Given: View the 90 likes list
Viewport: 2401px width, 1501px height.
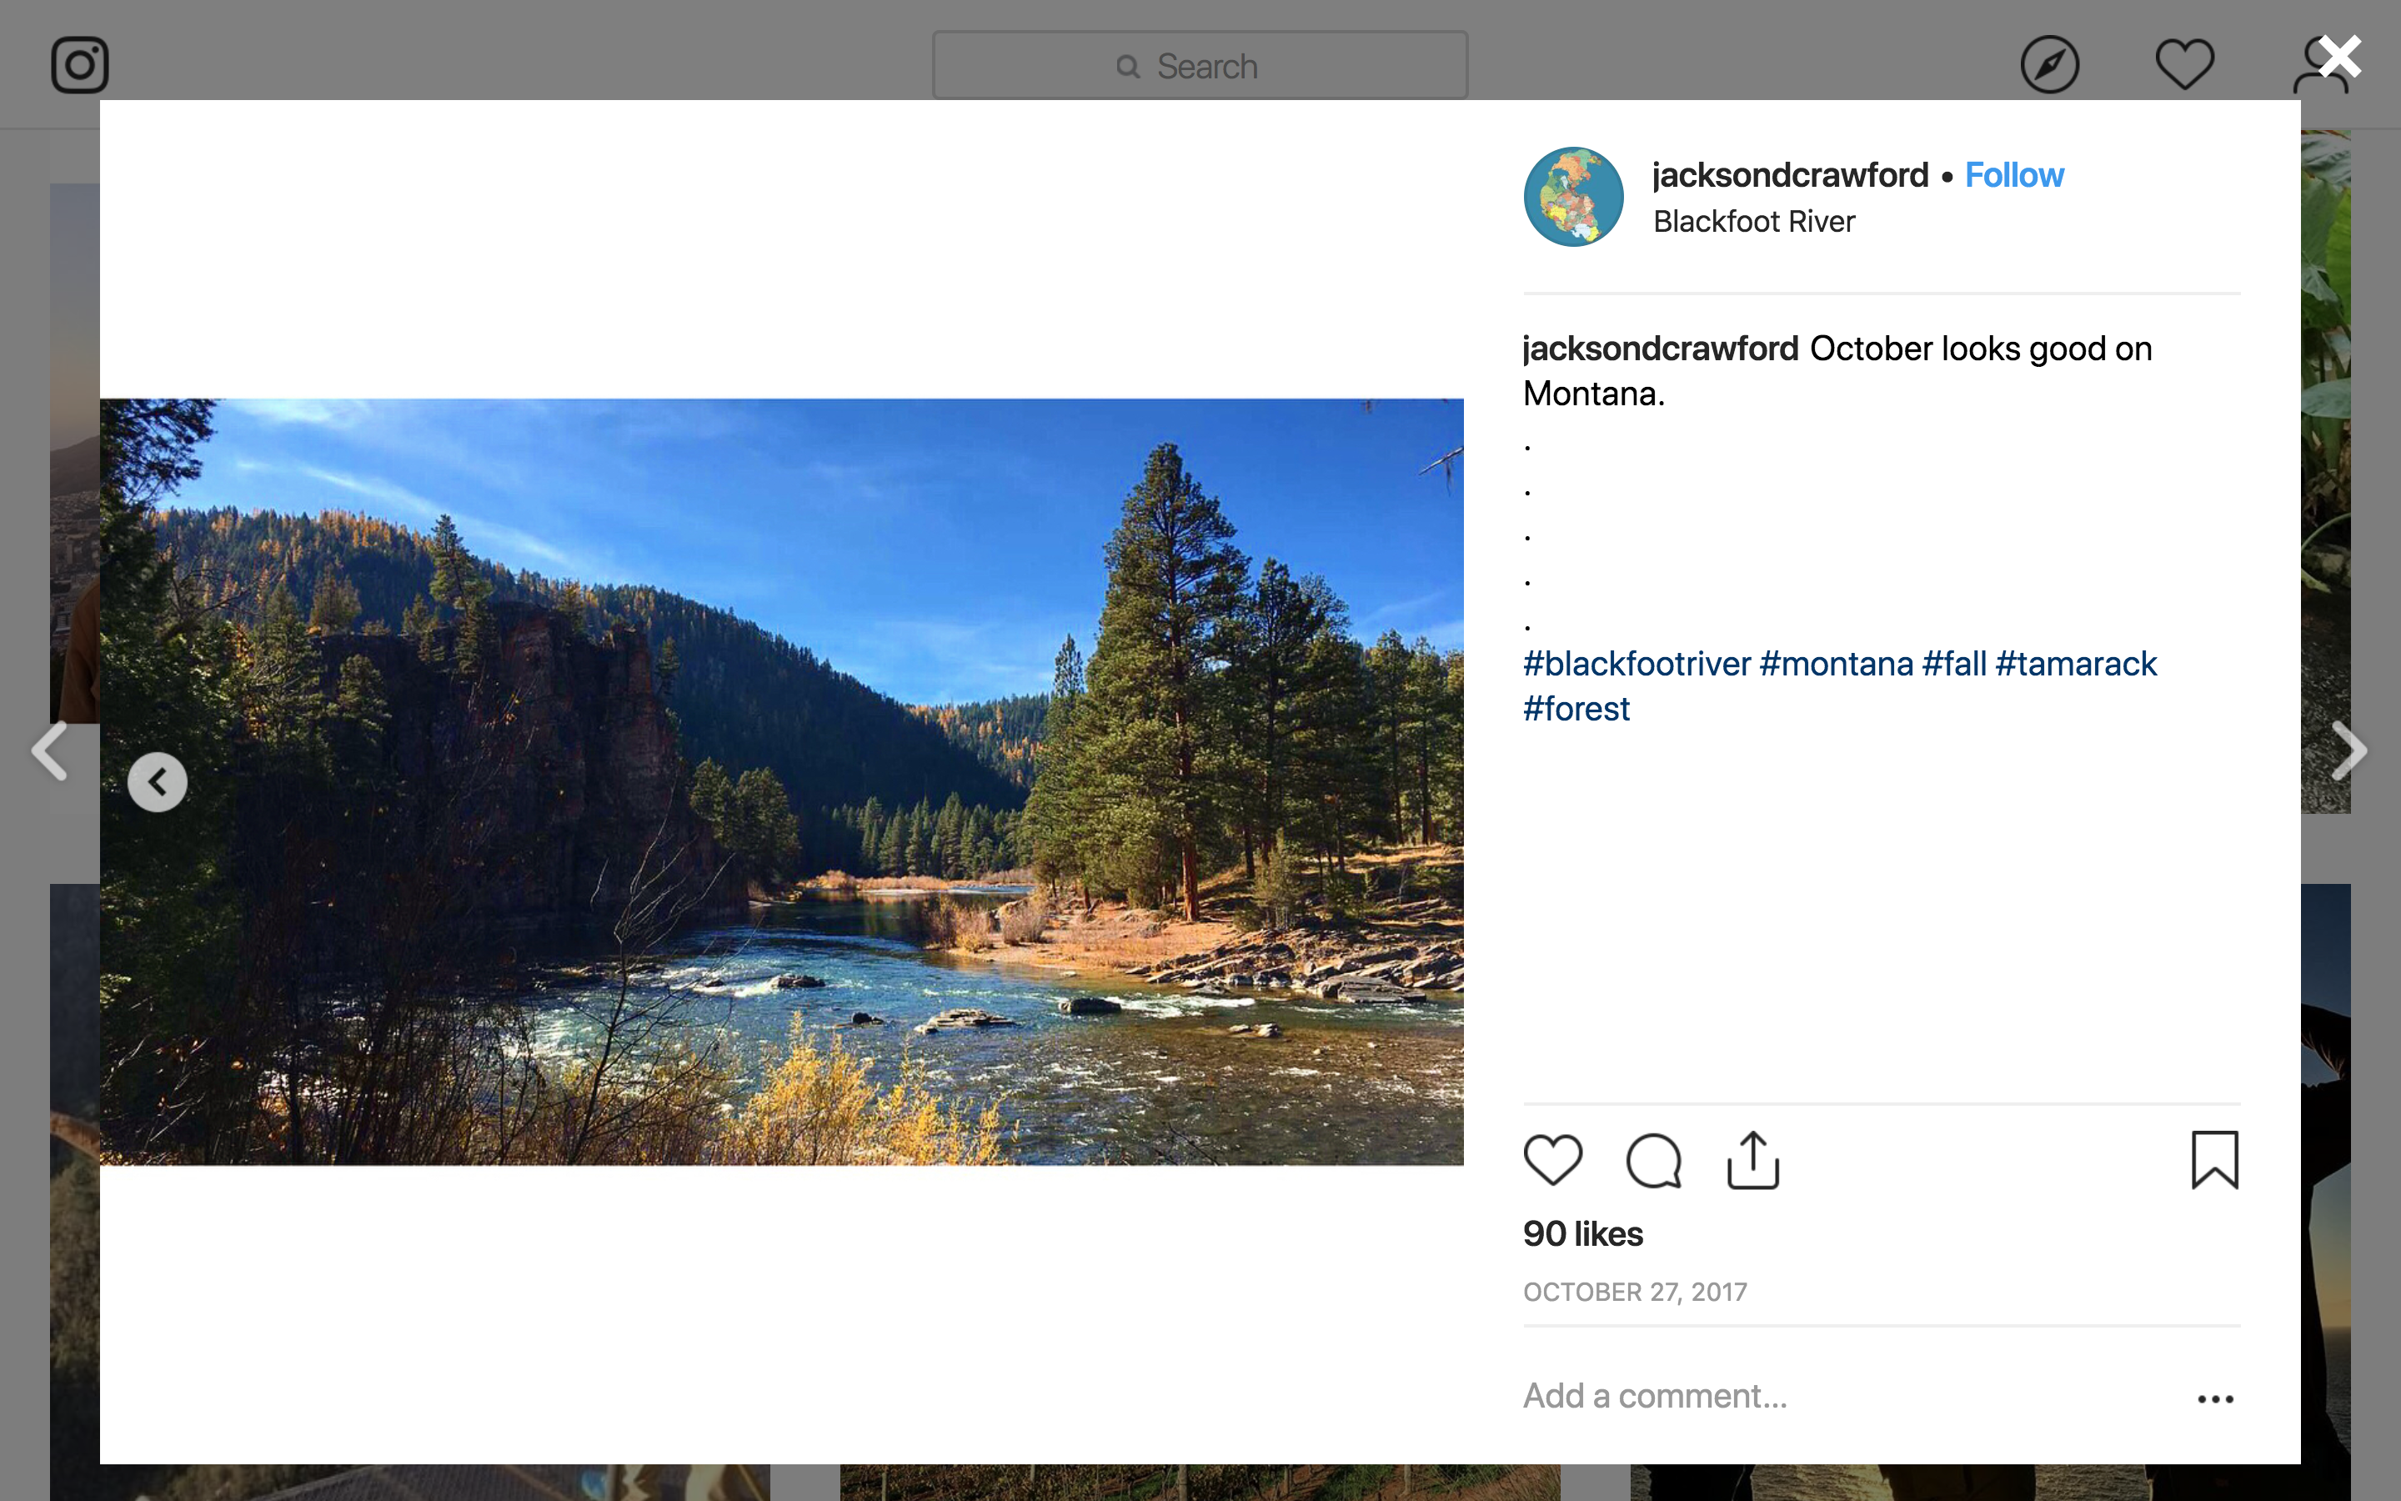Looking at the screenshot, I should click(x=1582, y=1234).
